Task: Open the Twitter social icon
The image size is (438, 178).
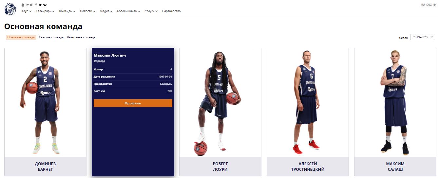Action: (x=40, y=5)
